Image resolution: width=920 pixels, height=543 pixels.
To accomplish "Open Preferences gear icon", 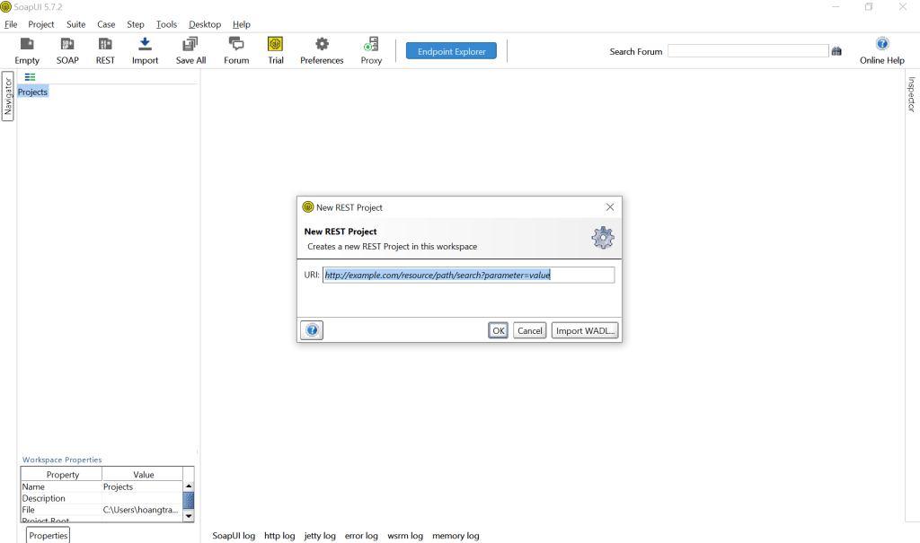I will [x=322, y=45].
